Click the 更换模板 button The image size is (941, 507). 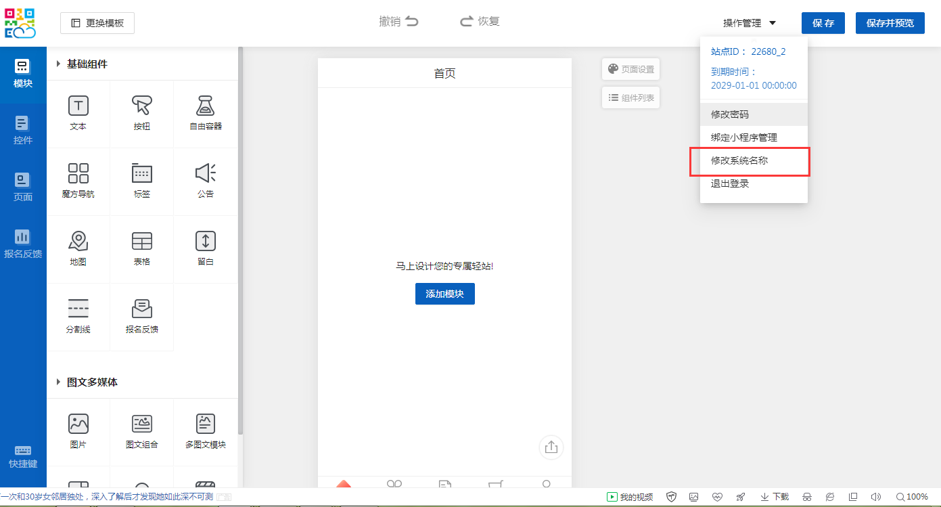pos(97,23)
